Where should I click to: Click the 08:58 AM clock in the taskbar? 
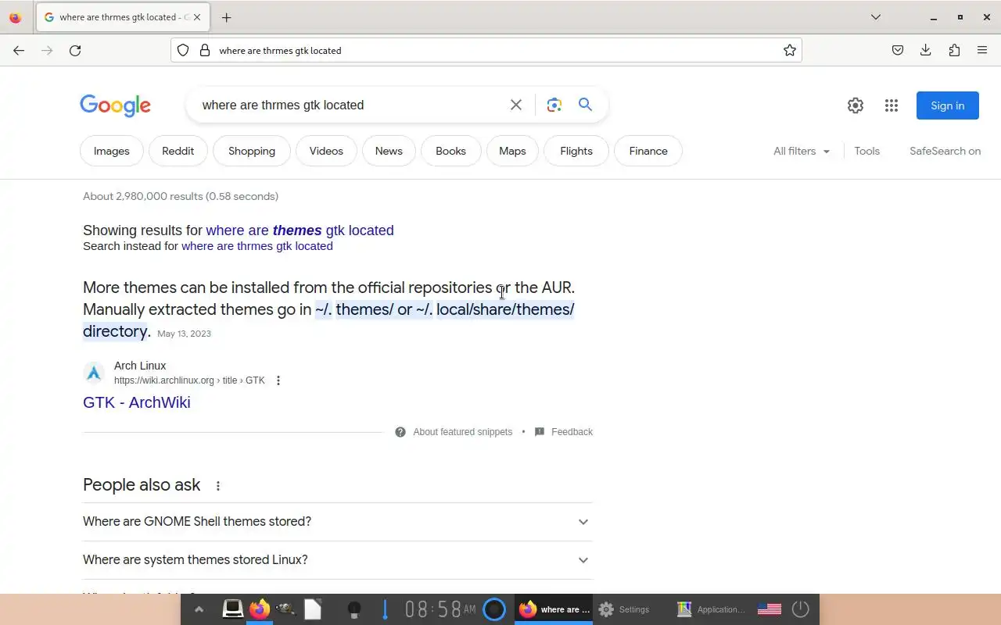pos(440,609)
